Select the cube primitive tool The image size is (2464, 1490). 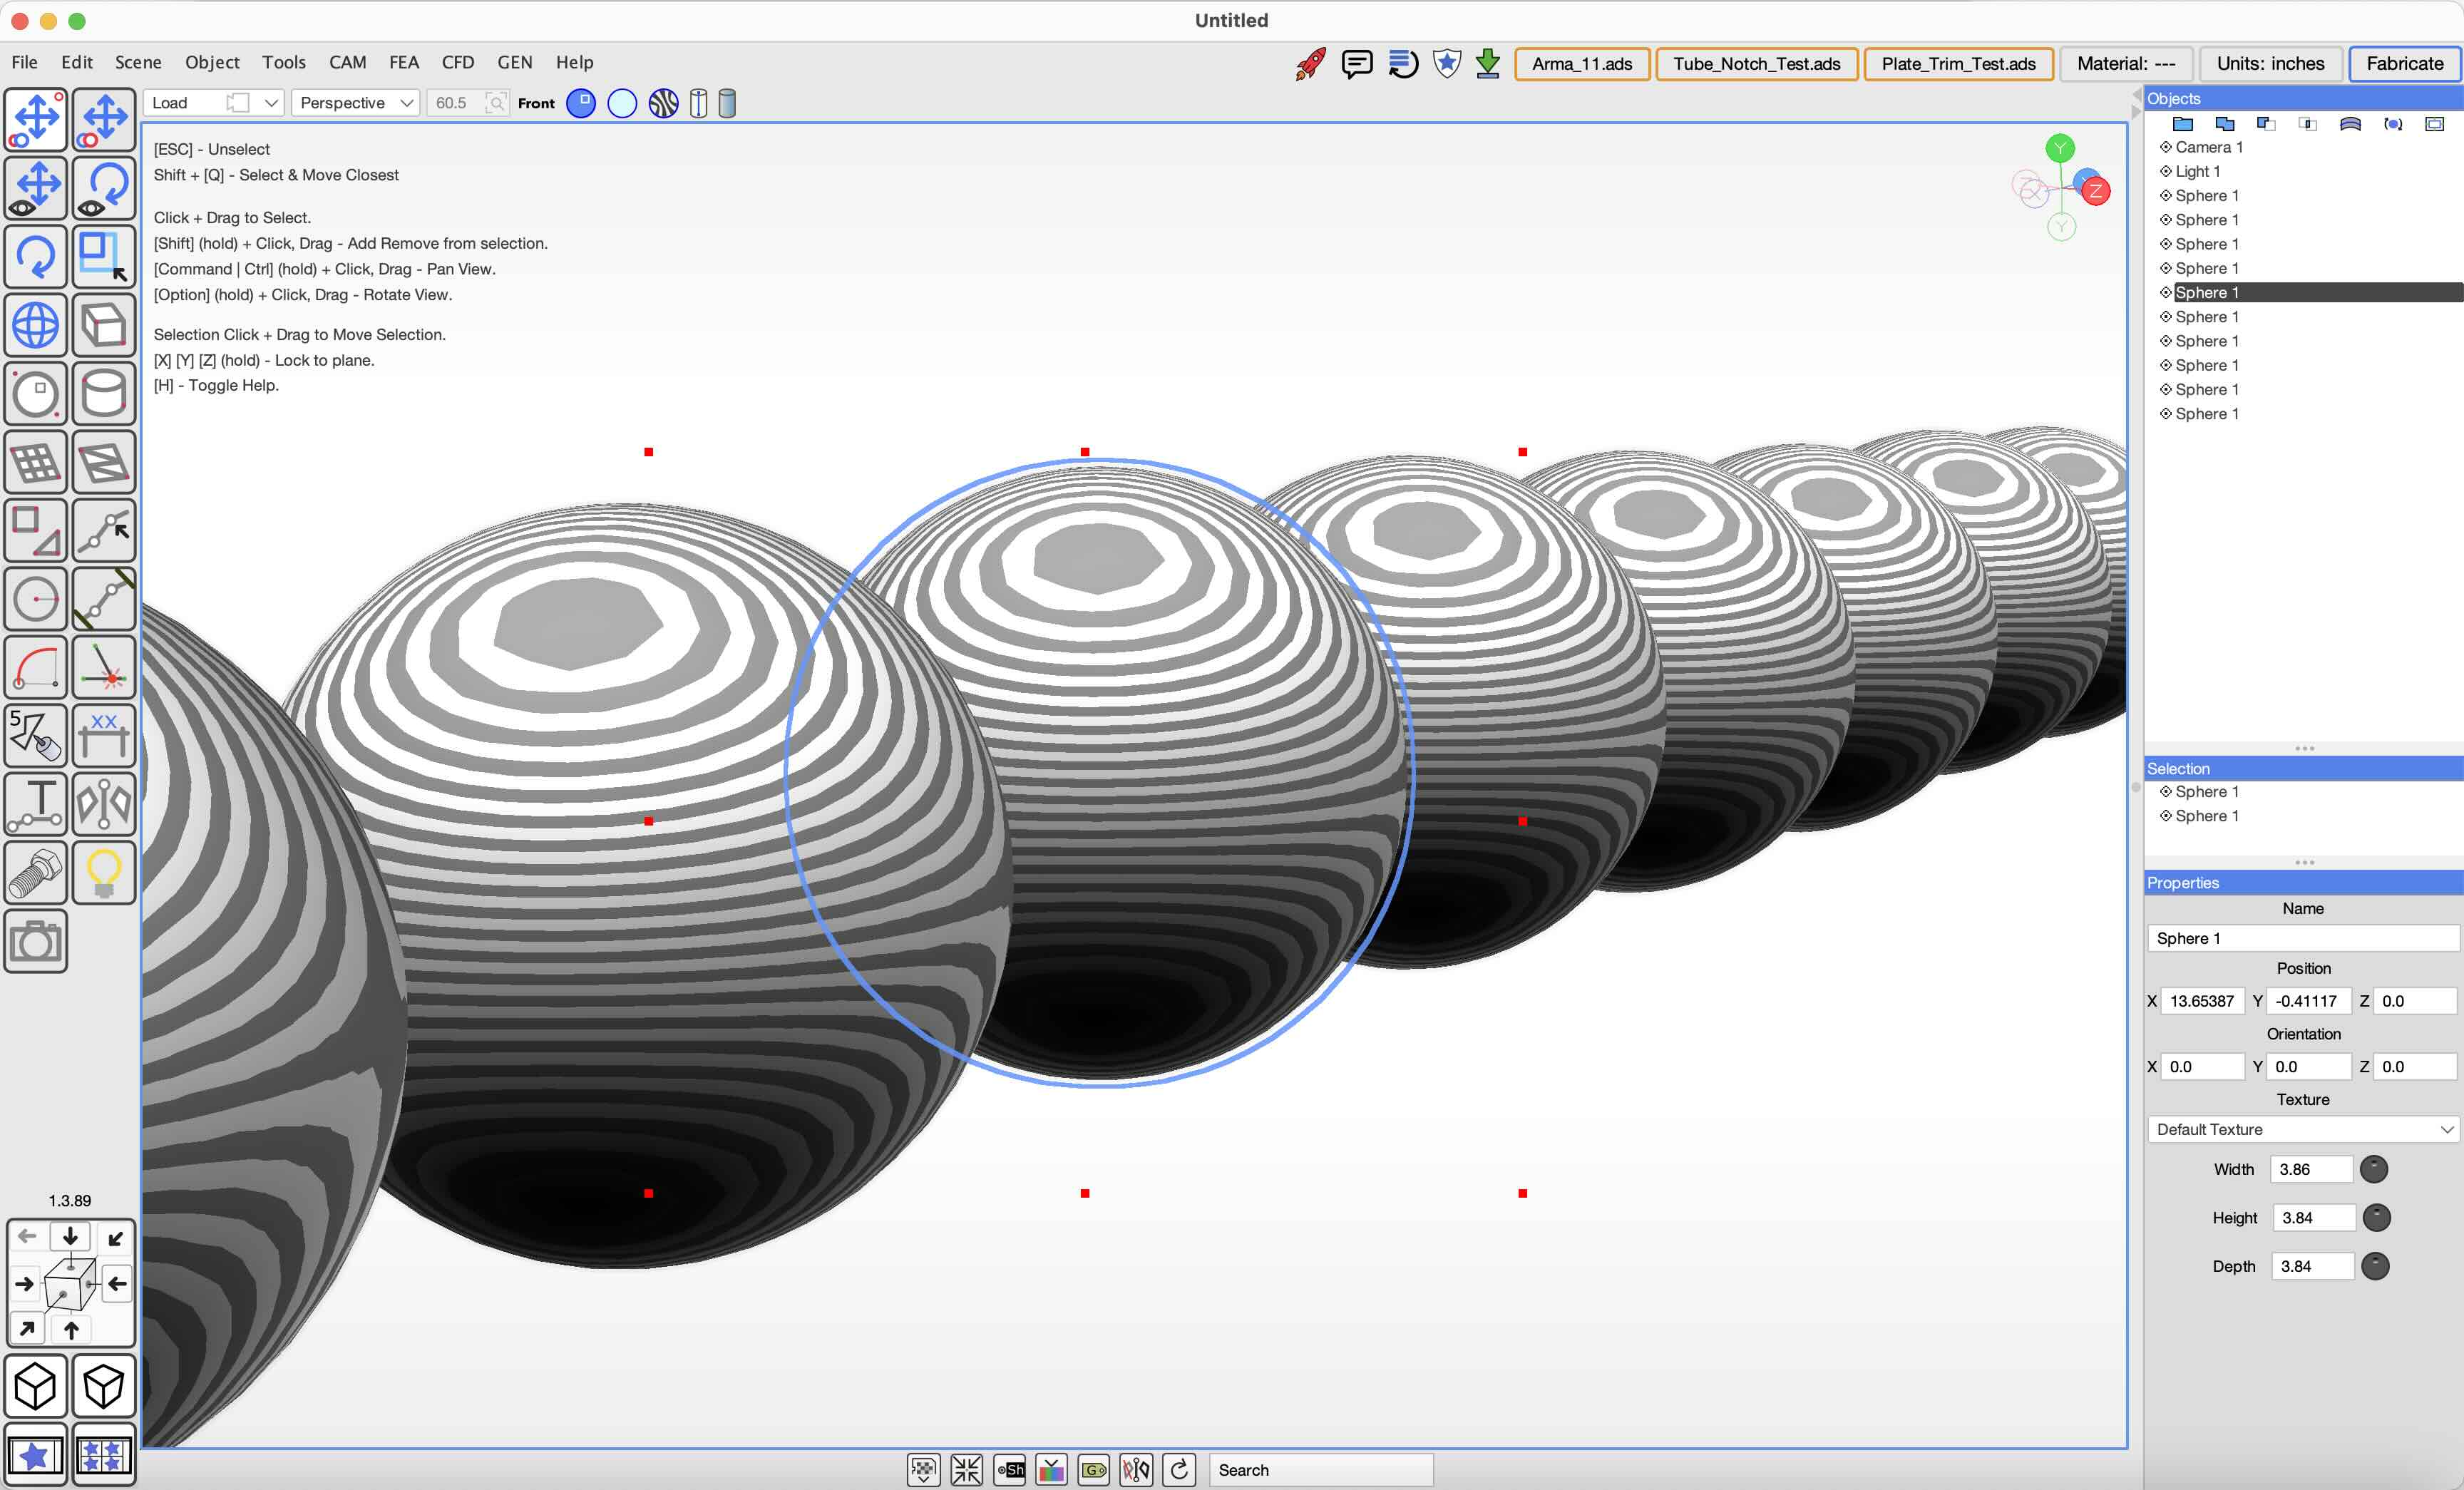(x=103, y=325)
